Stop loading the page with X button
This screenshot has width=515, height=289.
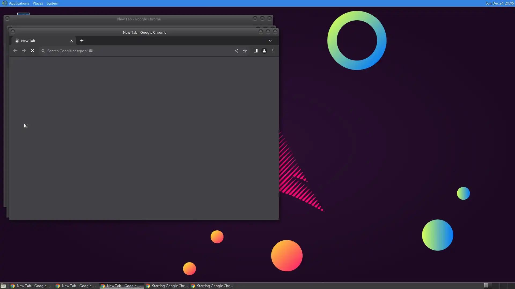[x=32, y=51]
